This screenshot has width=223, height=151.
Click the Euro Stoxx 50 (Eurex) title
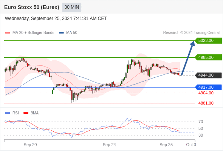(32, 7)
